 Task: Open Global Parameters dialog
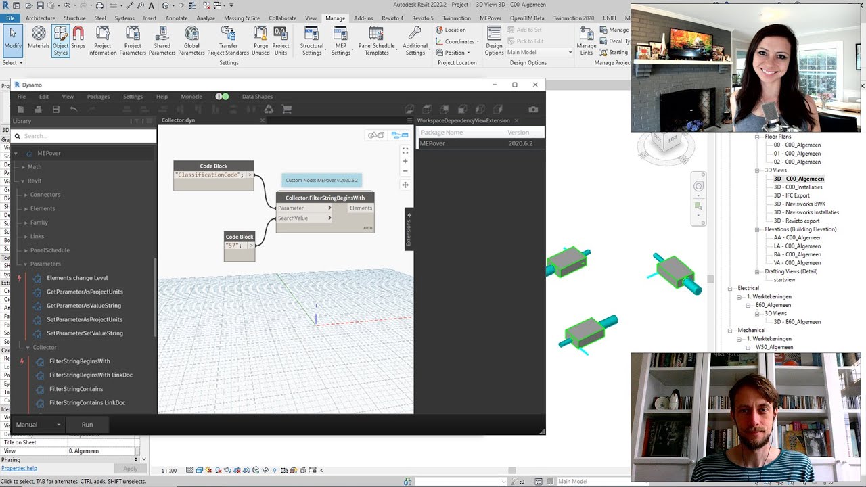tap(191, 41)
